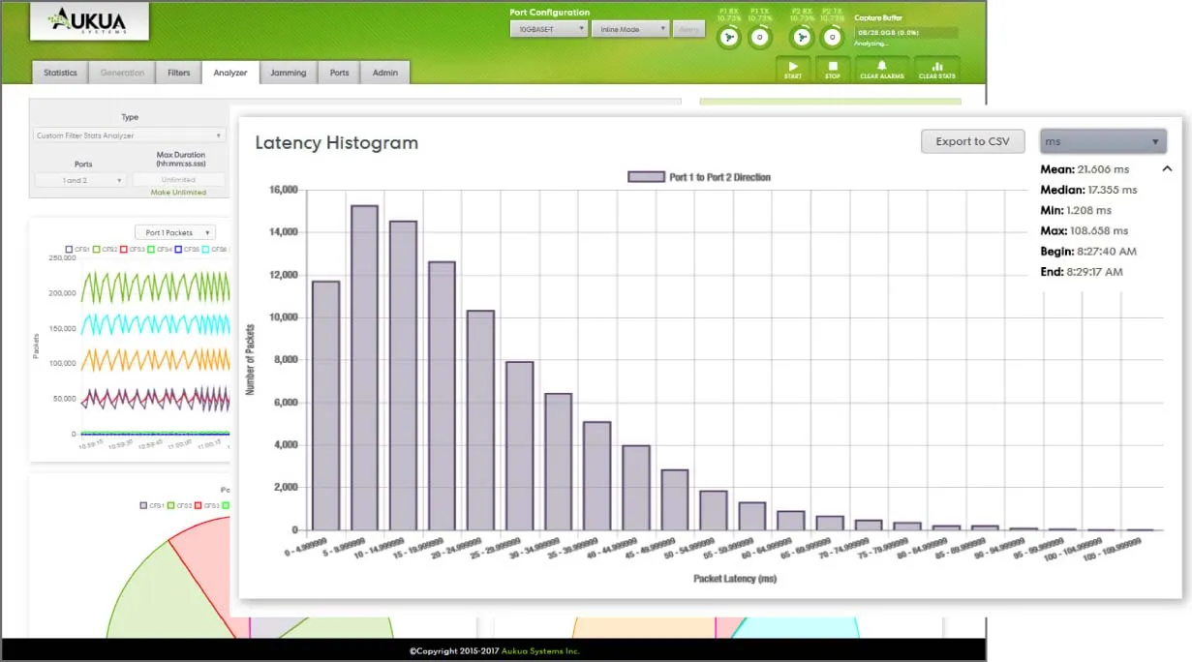
Task: Switch to the Generation tab
Action: coord(122,73)
